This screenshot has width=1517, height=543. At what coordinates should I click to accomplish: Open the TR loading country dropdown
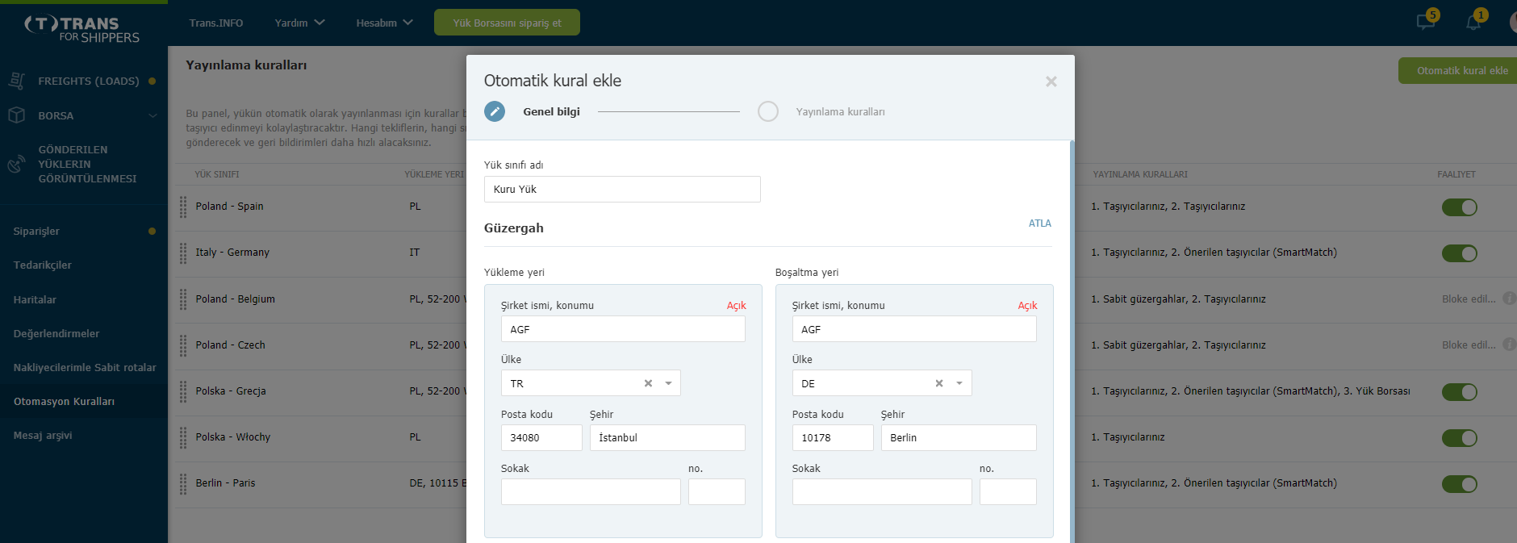click(668, 383)
